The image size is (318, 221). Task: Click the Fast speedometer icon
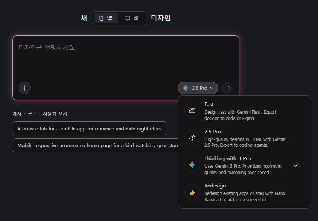pyautogui.click(x=192, y=111)
